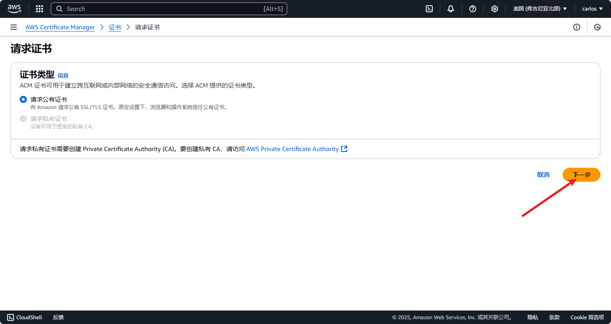Click the 下一步 button
Viewport: 611px width, 324px height.
[x=582, y=175]
